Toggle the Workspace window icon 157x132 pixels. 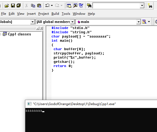(x=69, y=6)
